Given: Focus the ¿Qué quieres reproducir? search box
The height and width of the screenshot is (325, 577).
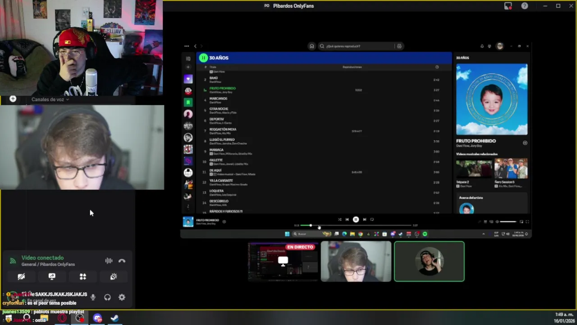Looking at the screenshot, I should (356, 46).
